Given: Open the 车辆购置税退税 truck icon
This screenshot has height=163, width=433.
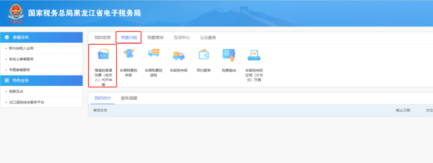Looking at the screenshot, I should tap(154, 53).
